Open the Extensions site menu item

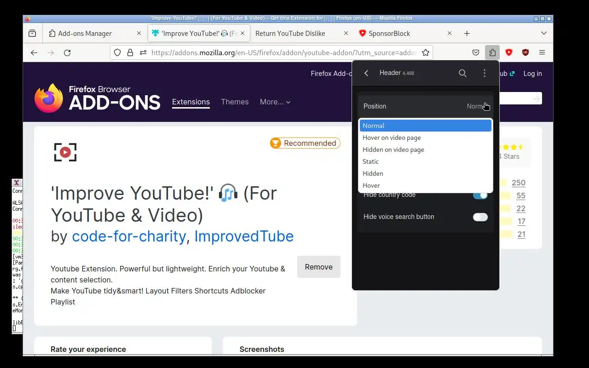click(191, 102)
